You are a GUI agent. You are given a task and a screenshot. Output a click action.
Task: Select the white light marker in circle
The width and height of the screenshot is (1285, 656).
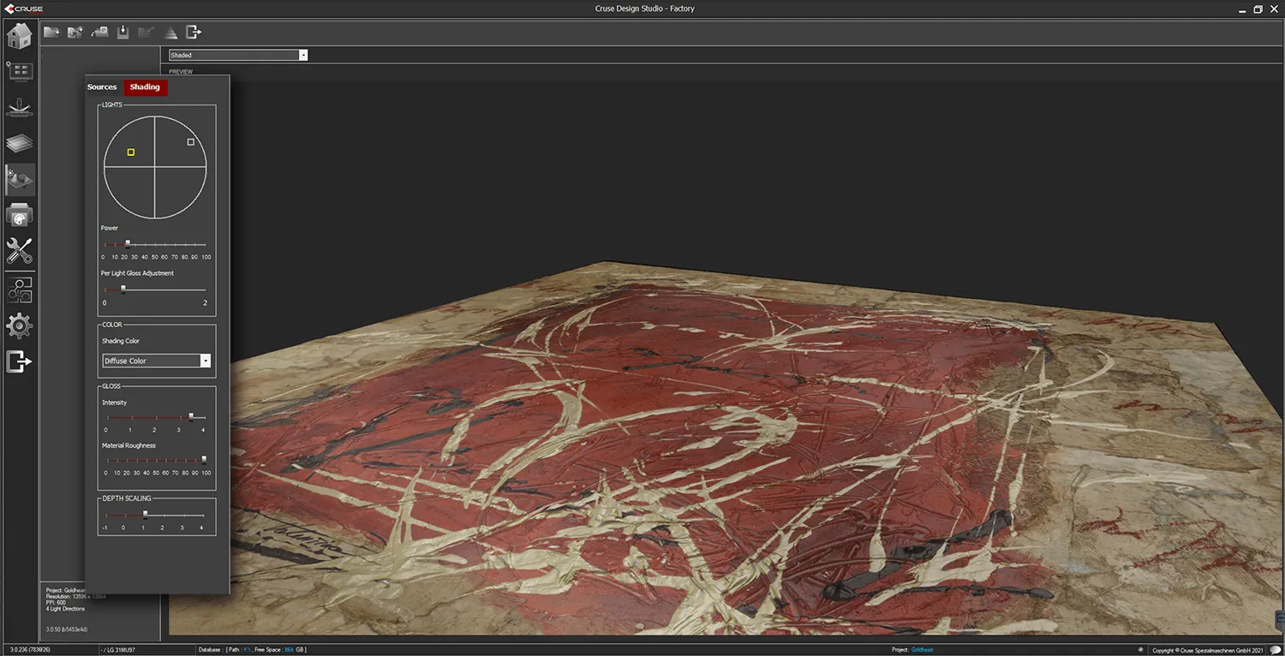tap(191, 142)
